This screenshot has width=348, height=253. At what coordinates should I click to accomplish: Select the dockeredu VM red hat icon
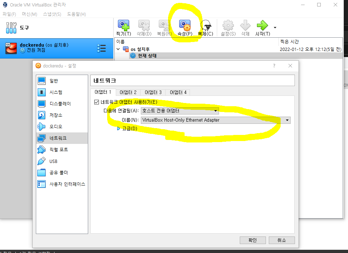tap(11, 48)
